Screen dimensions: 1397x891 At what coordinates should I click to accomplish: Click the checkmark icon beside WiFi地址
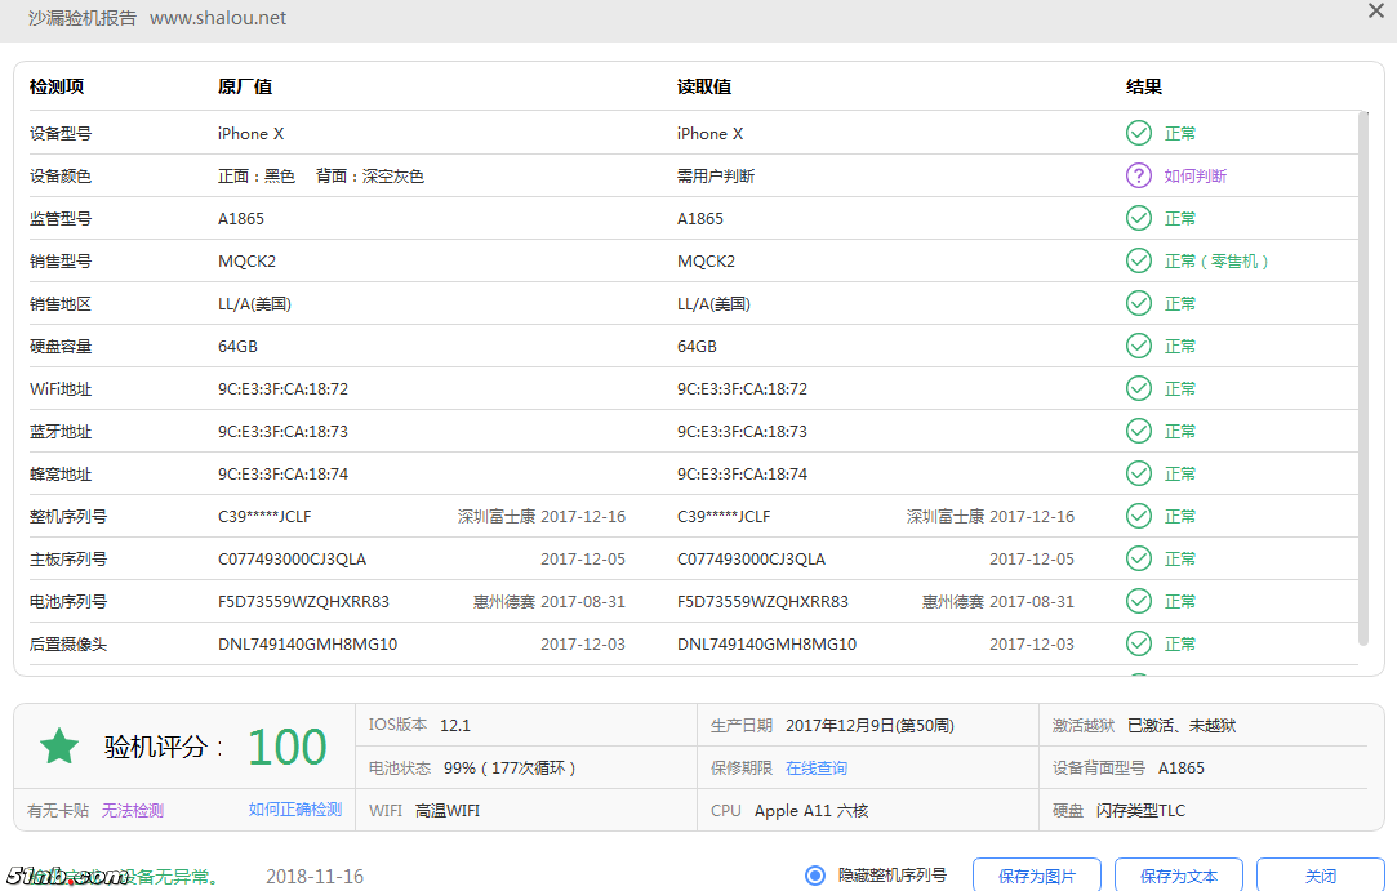click(x=1139, y=388)
